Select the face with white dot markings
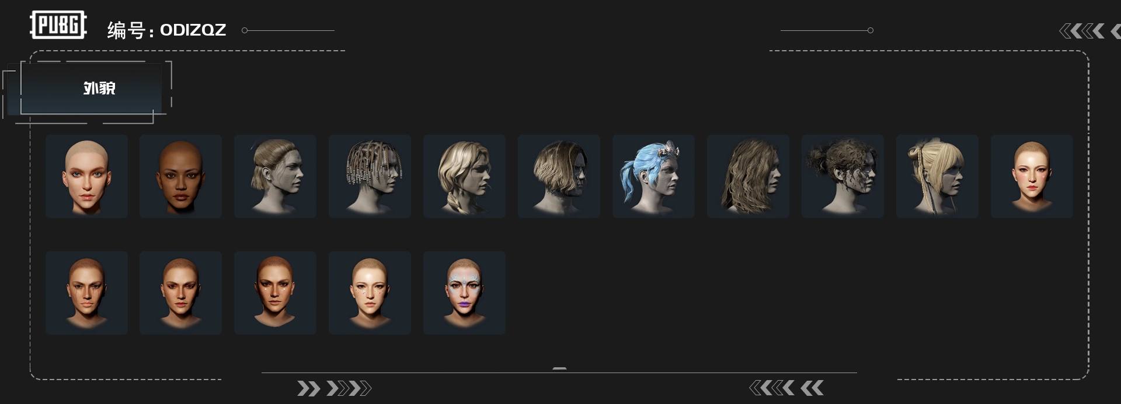The width and height of the screenshot is (1121, 404). coord(276,293)
